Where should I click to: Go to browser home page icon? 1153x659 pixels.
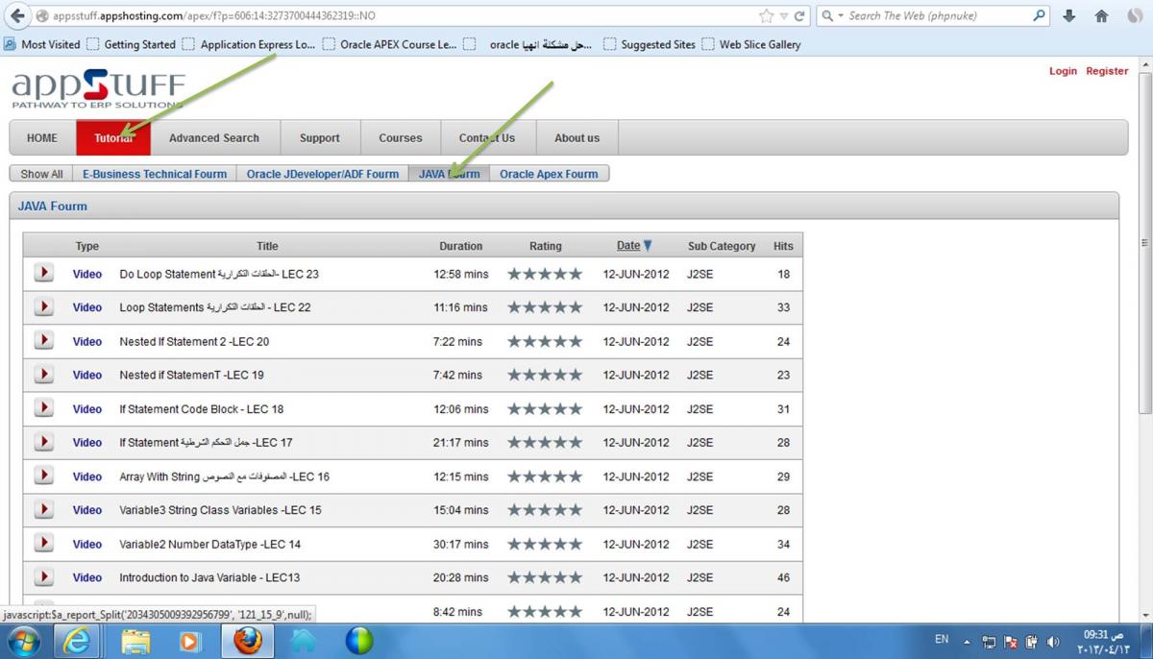1101,16
